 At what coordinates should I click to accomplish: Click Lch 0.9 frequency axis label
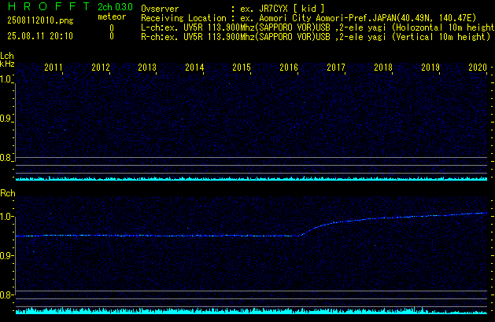pos(6,119)
